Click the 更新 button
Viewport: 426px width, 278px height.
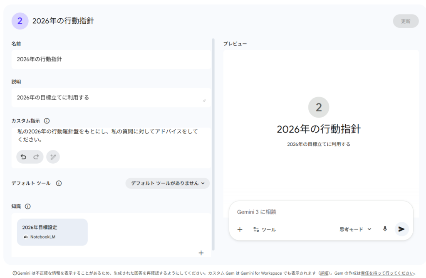(406, 21)
